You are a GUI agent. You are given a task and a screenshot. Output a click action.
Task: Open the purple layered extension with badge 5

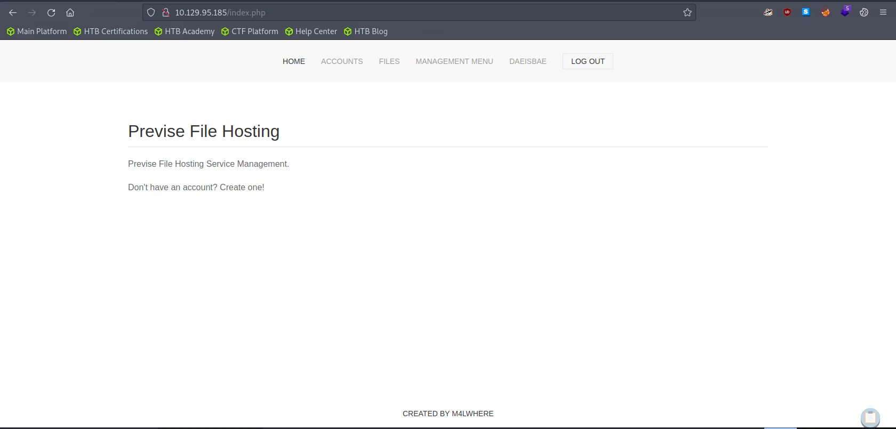click(x=845, y=11)
